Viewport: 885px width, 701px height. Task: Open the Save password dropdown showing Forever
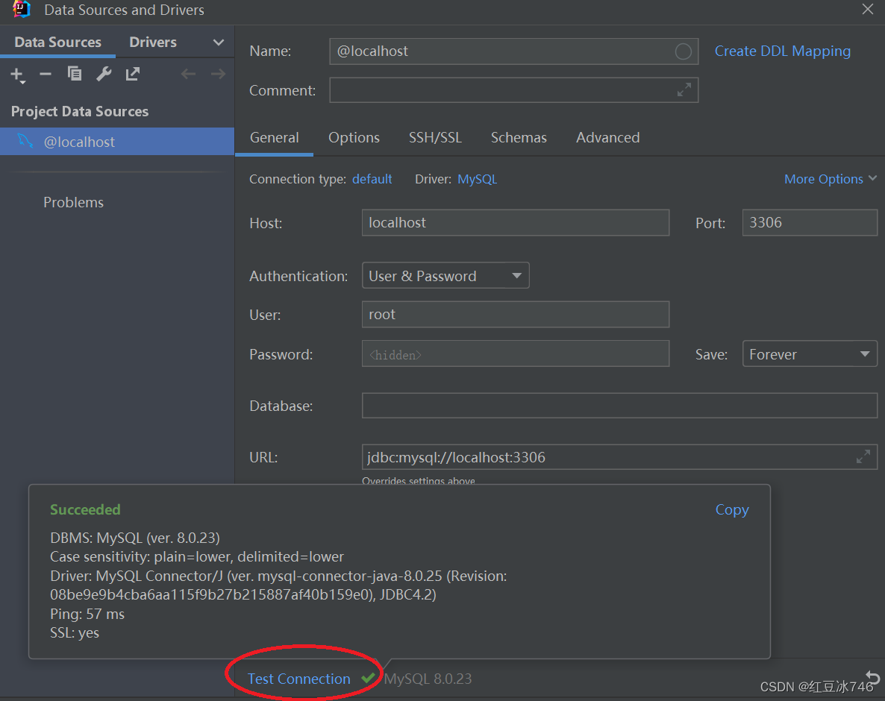(x=810, y=354)
